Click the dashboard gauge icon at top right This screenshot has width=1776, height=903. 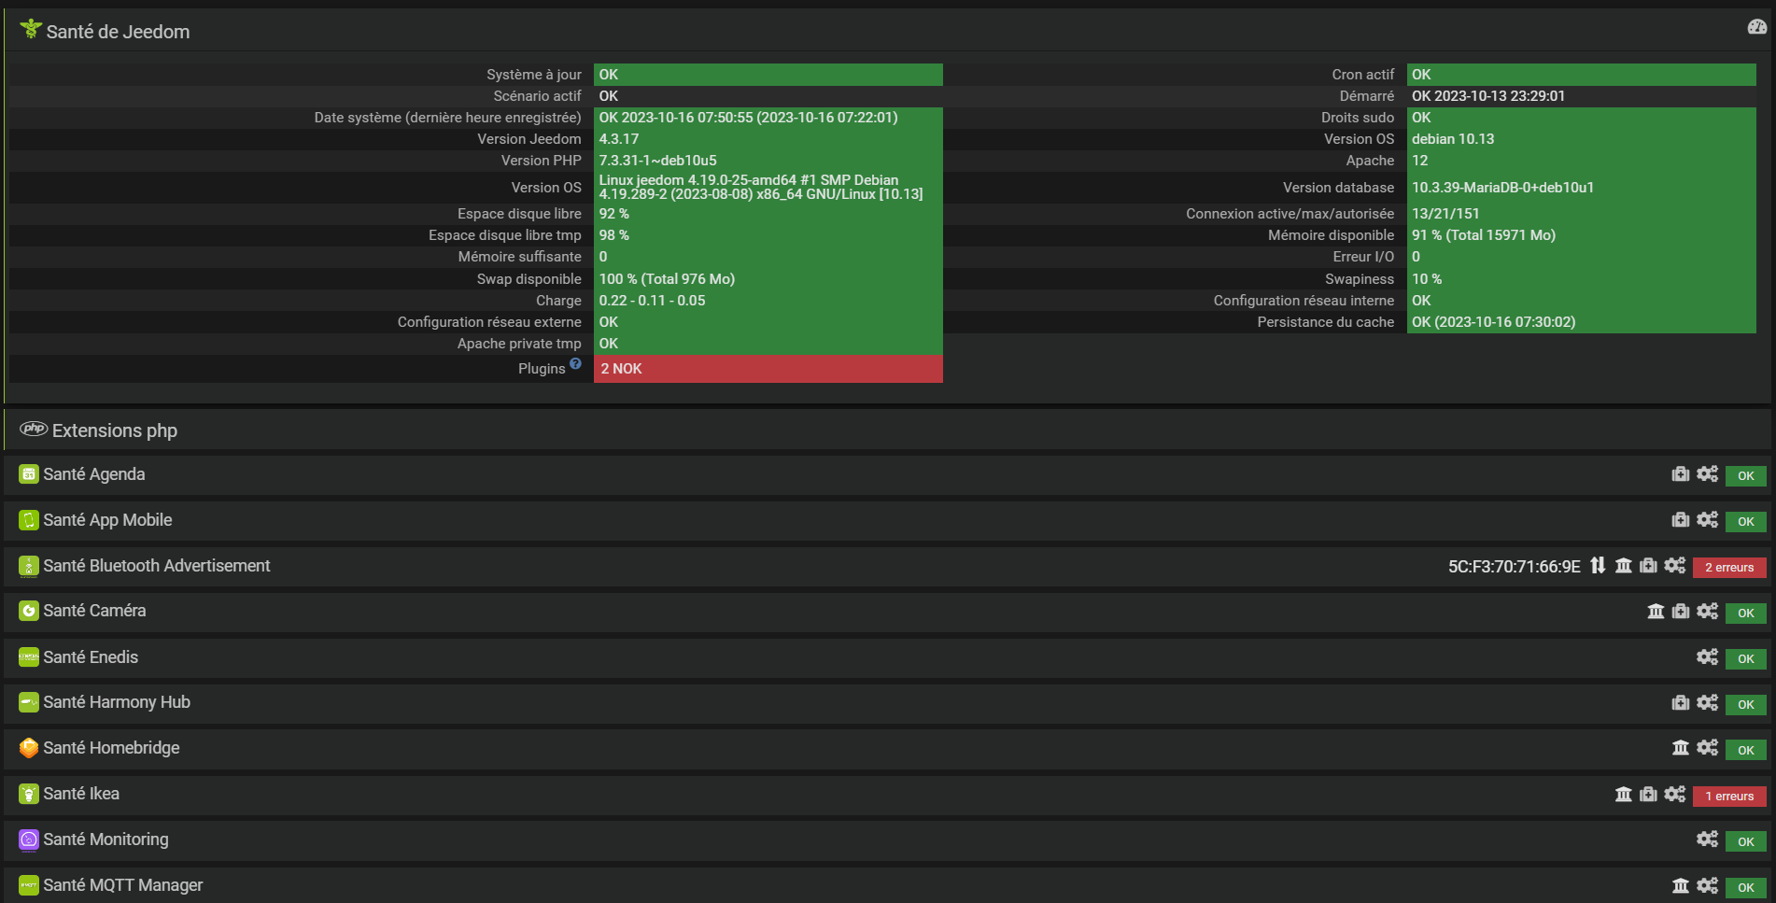pyautogui.click(x=1756, y=27)
